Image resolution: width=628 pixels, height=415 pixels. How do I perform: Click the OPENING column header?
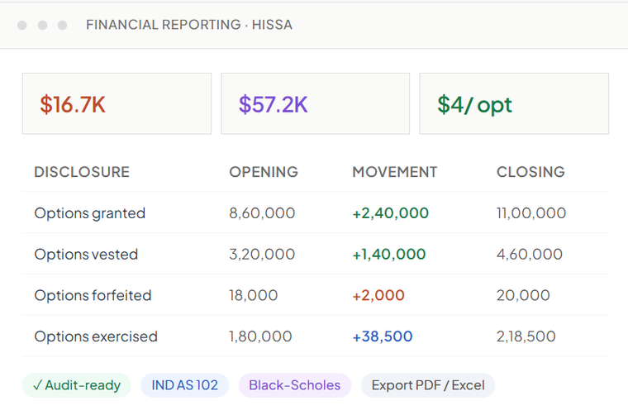click(x=264, y=172)
